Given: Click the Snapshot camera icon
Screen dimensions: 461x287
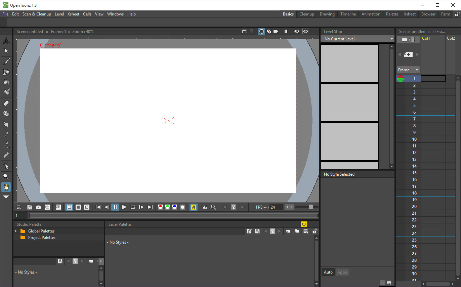Looking at the screenshot, I should 39,207.
